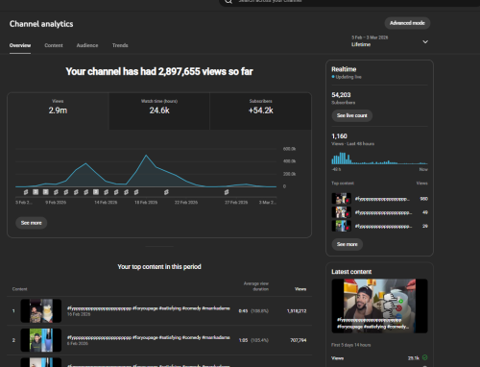Click the date range chevron arrow
The width and height of the screenshot is (480, 367).
425,42
